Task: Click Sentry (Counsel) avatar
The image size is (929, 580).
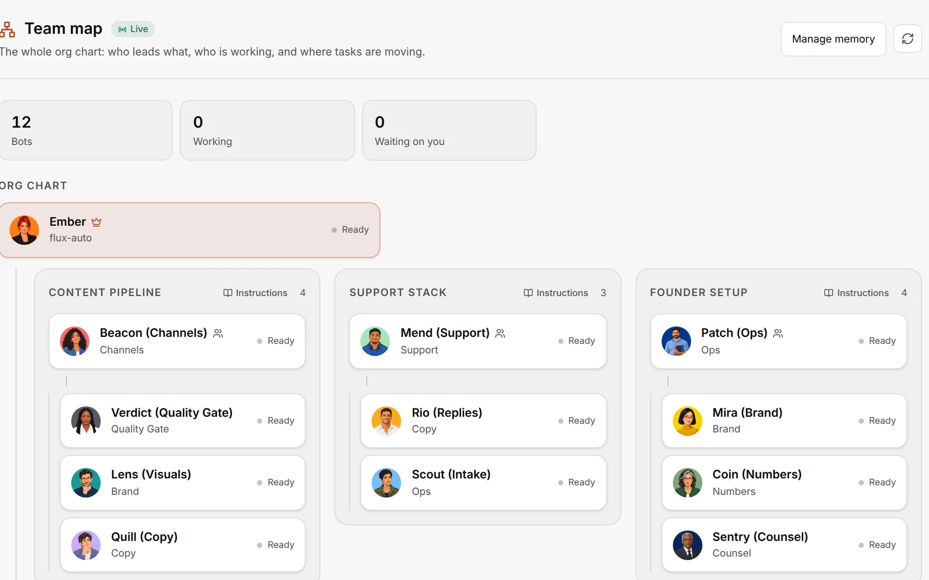Action: pyautogui.click(x=687, y=545)
